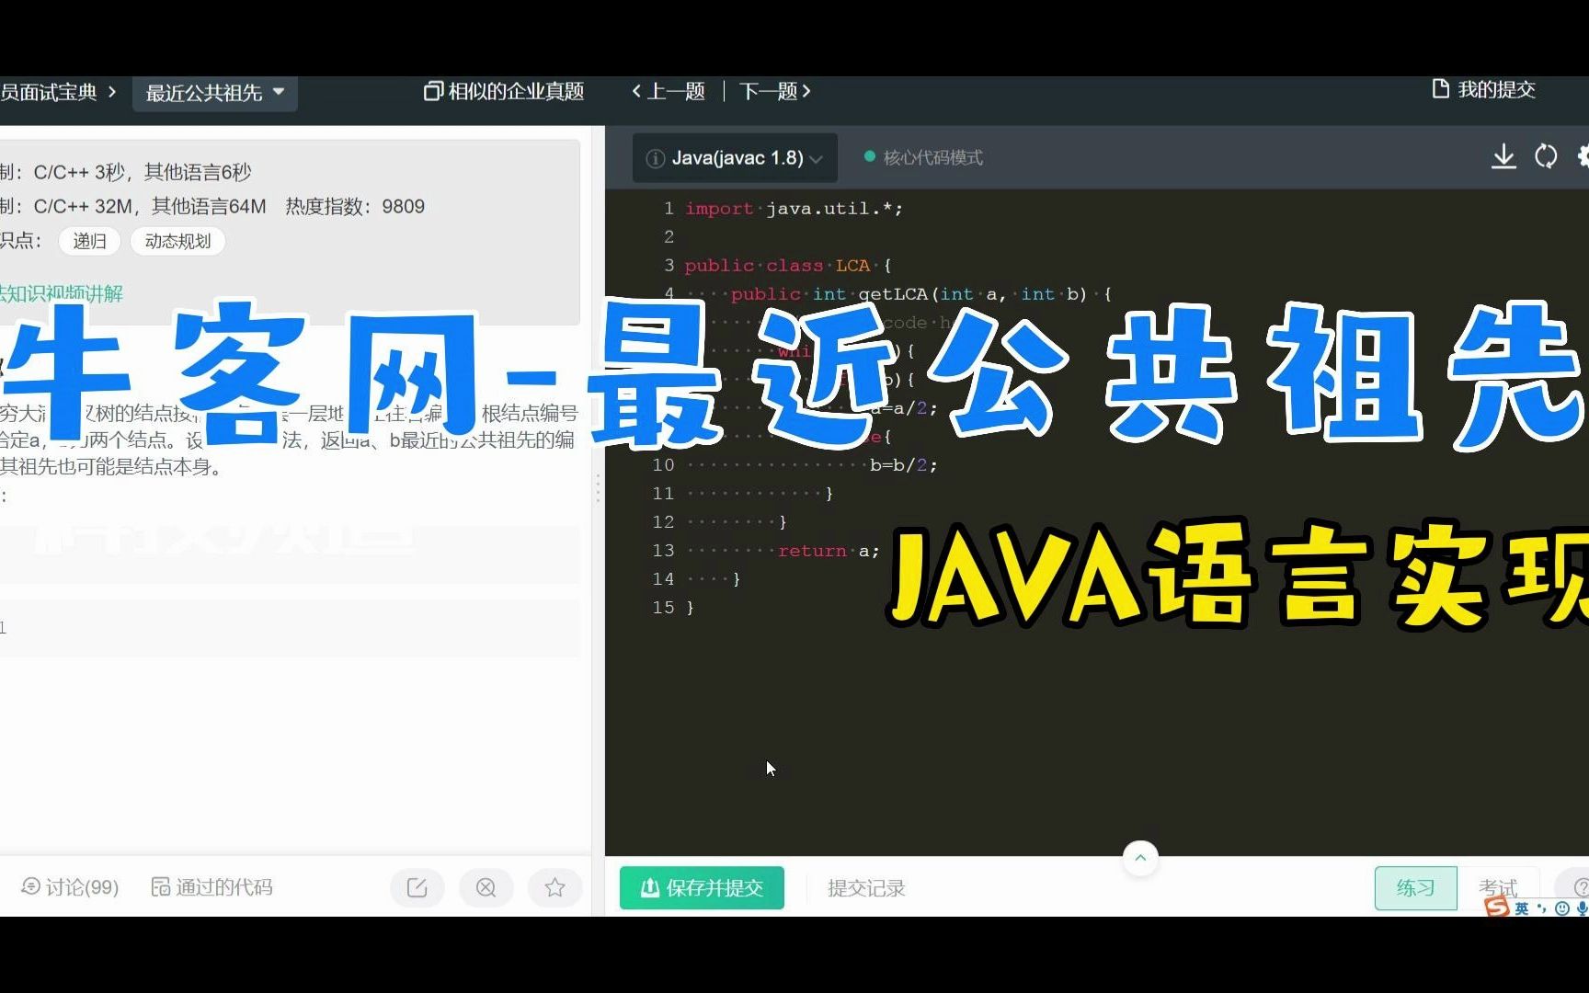Expand the console panel up-arrow button

tap(1140, 858)
